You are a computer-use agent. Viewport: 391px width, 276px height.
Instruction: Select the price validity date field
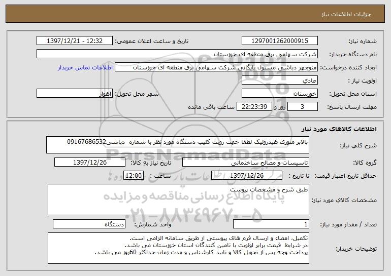pyautogui.click(x=247, y=176)
